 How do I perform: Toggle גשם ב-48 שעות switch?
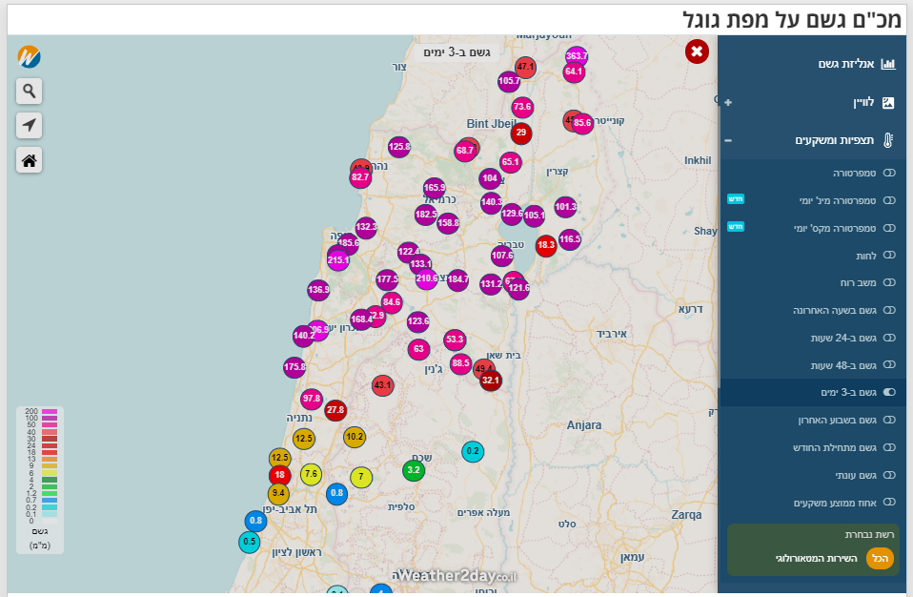pyautogui.click(x=889, y=364)
